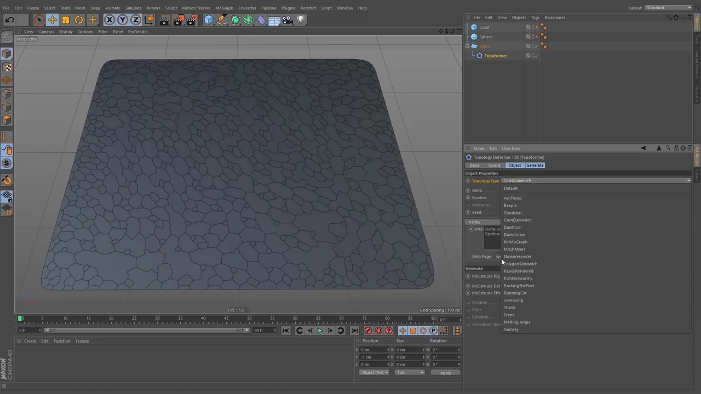Open the Light object icon
Screen dimensions: 701x394
click(x=301, y=20)
